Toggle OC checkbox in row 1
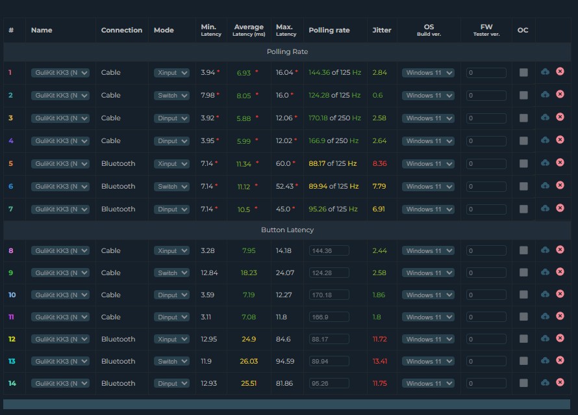 click(523, 72)
